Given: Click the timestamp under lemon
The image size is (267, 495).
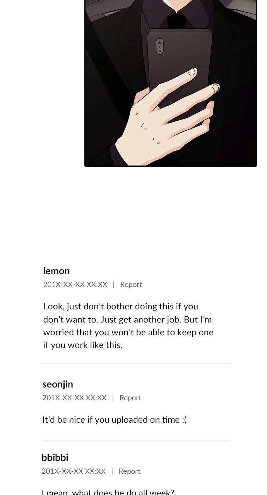Looking at the screenshot, I should [x=75, y=285].
